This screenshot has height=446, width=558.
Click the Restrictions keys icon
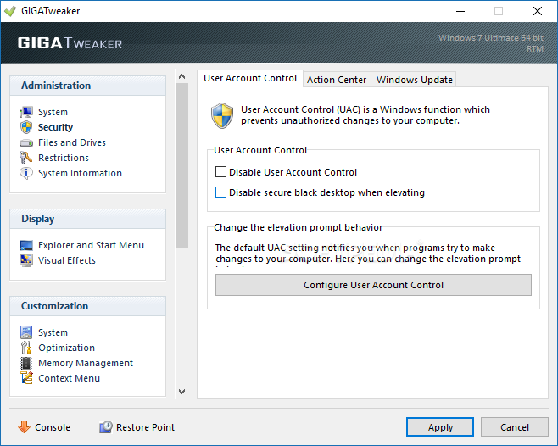click(26, 158)
